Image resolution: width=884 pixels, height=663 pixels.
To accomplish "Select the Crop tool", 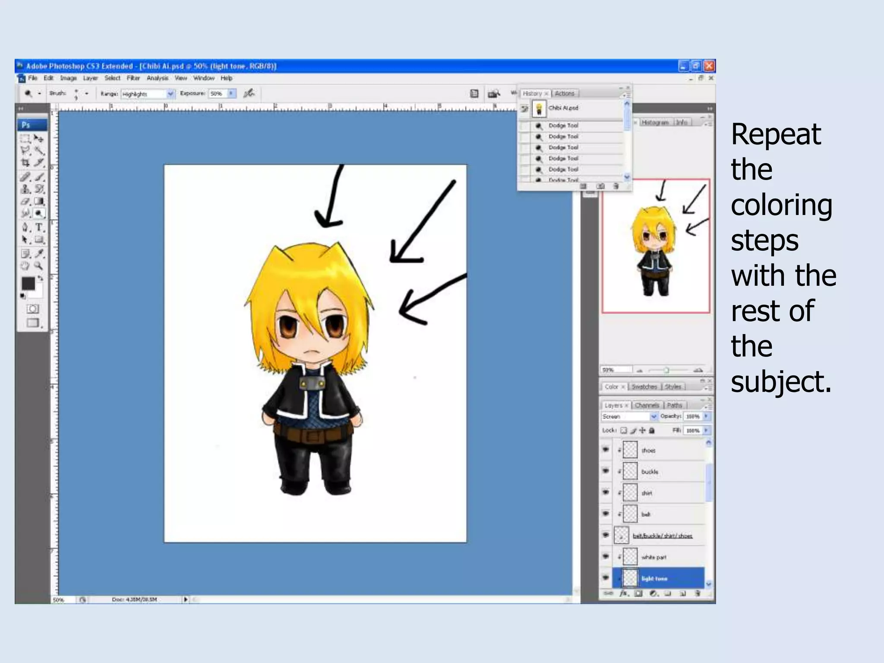I will tap(25, 163).
